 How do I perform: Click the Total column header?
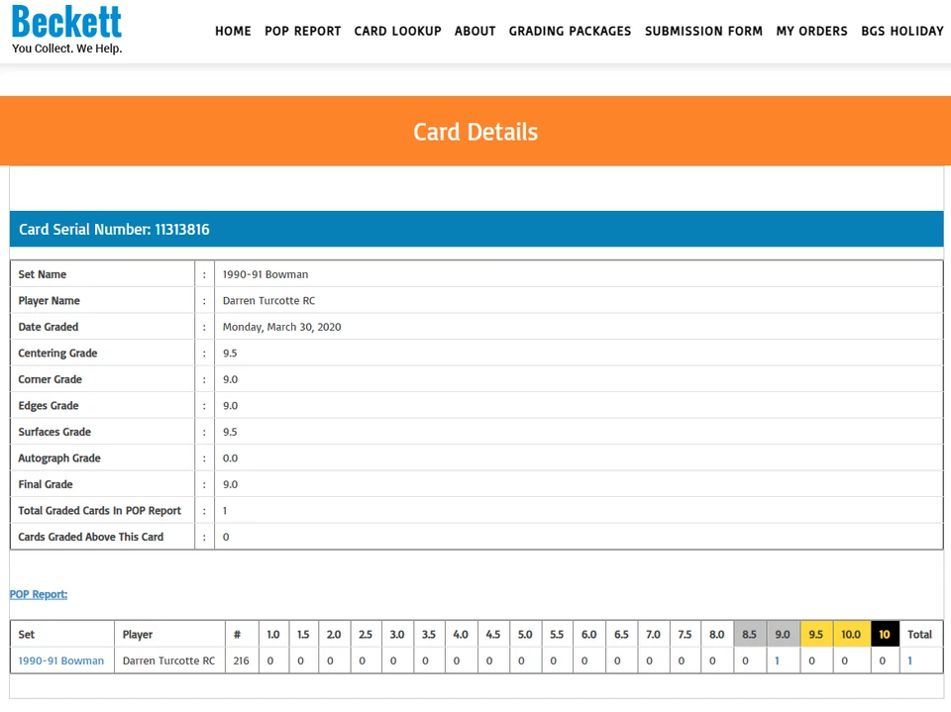(x=919, y=635)
